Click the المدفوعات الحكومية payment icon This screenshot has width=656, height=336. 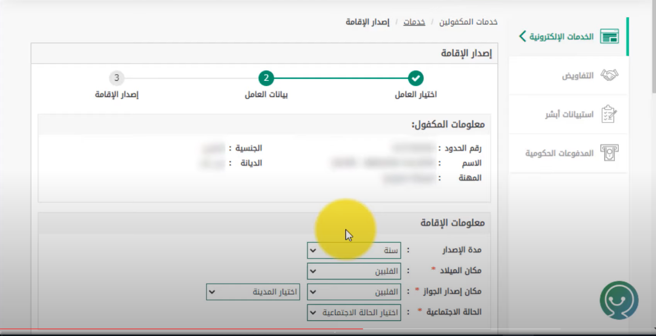point(610,153)
